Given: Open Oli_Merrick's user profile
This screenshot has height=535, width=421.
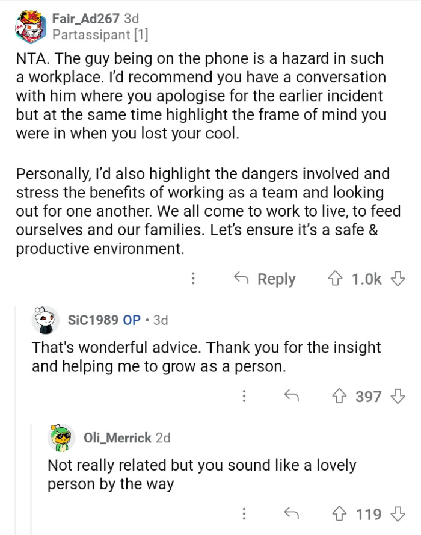Looking at the screenshot, I should pyautogui.click(x=117, y=438).
